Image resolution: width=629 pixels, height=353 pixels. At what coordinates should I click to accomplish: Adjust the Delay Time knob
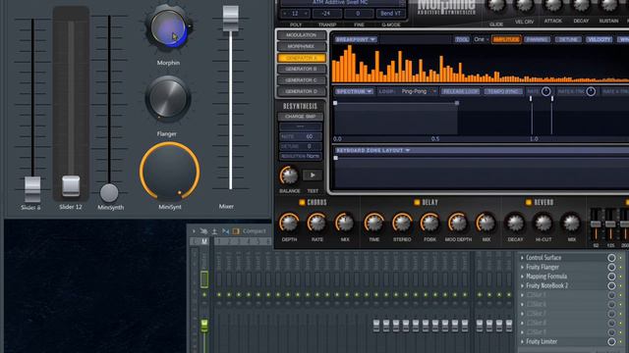pos(373,224)
